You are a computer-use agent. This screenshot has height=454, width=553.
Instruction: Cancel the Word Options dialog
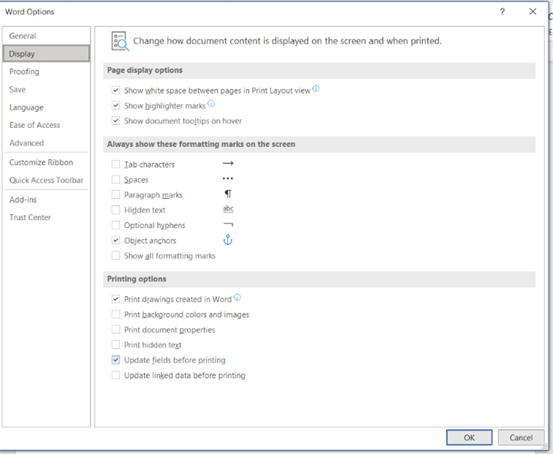click(521, 437)
